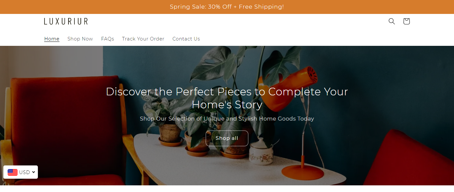Open the Track Your Order page
Image resolution: width=454 pixels, height=192 pixels.
143,39
